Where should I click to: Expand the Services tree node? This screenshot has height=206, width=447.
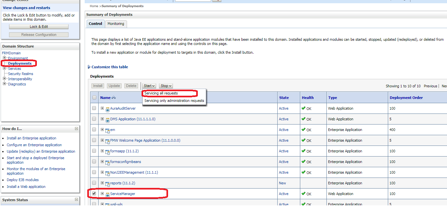pyautogui.click(x=5, y=68)
